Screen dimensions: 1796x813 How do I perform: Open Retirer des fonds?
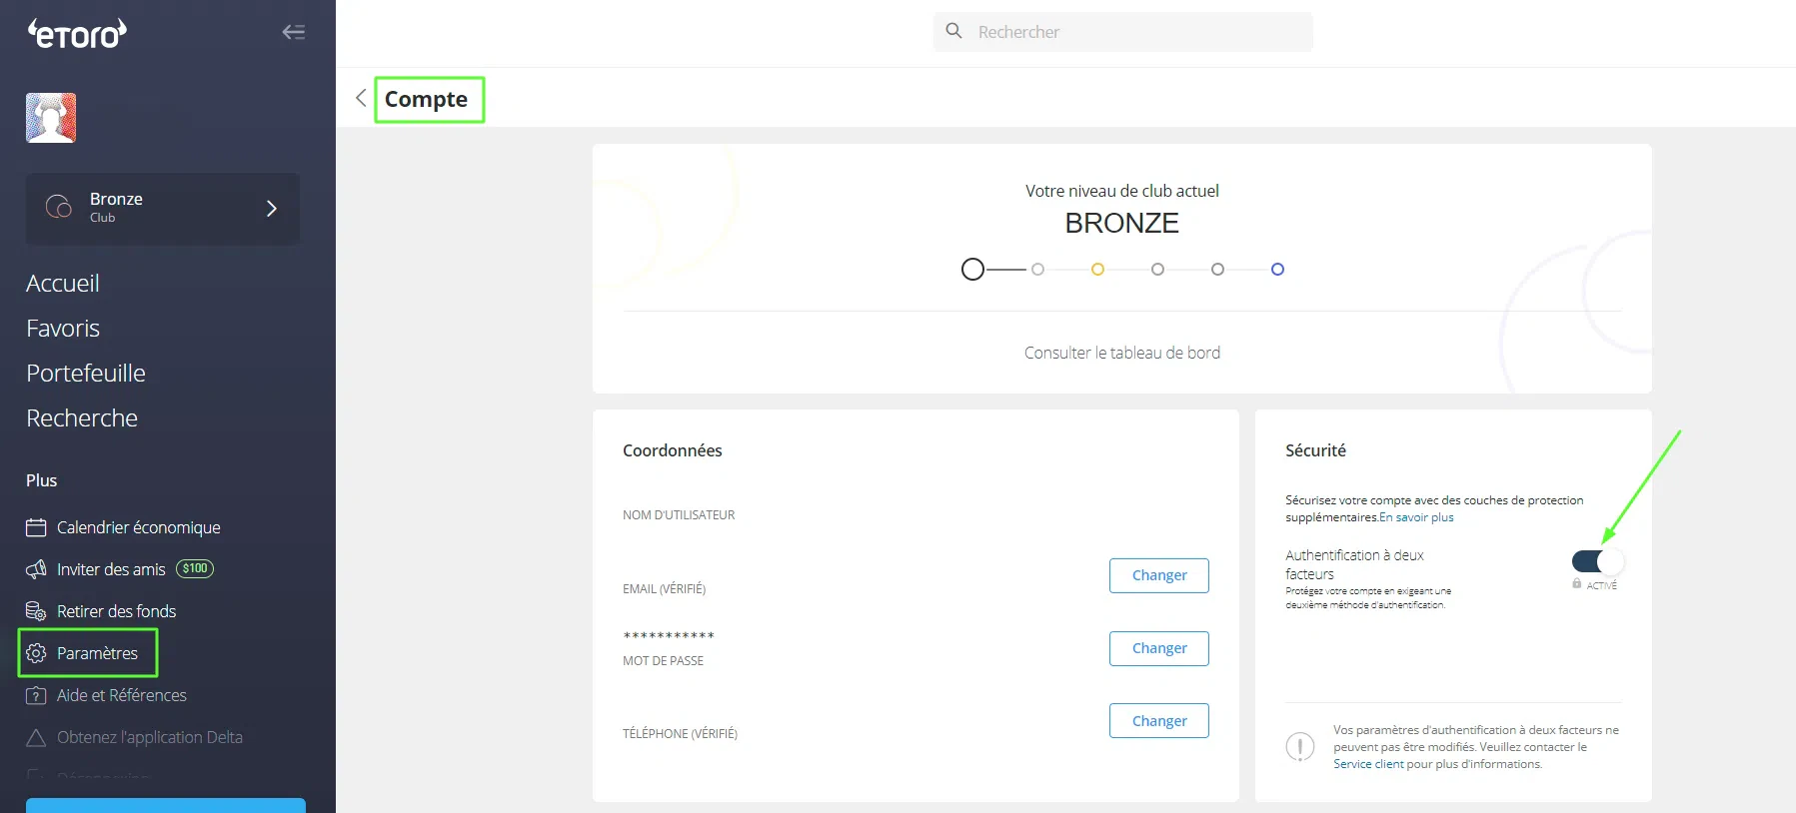point(116,611)
